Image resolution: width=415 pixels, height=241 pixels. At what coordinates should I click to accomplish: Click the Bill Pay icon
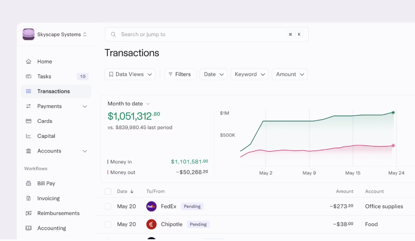tap(29, 183)
